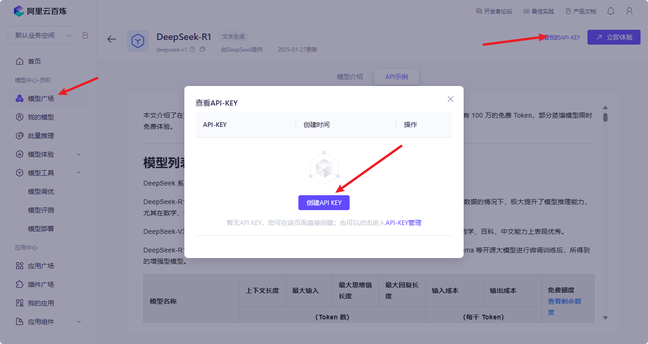Open 应用广场 in sidebar
Image resolution: width=648 pixels, height=344 pixels.
pyautogui.click(x=41, y=266)
